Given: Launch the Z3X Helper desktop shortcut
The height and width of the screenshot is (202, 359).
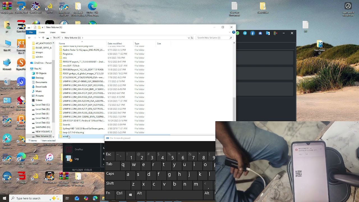Looking at the screenshot, I should (21, 178).
